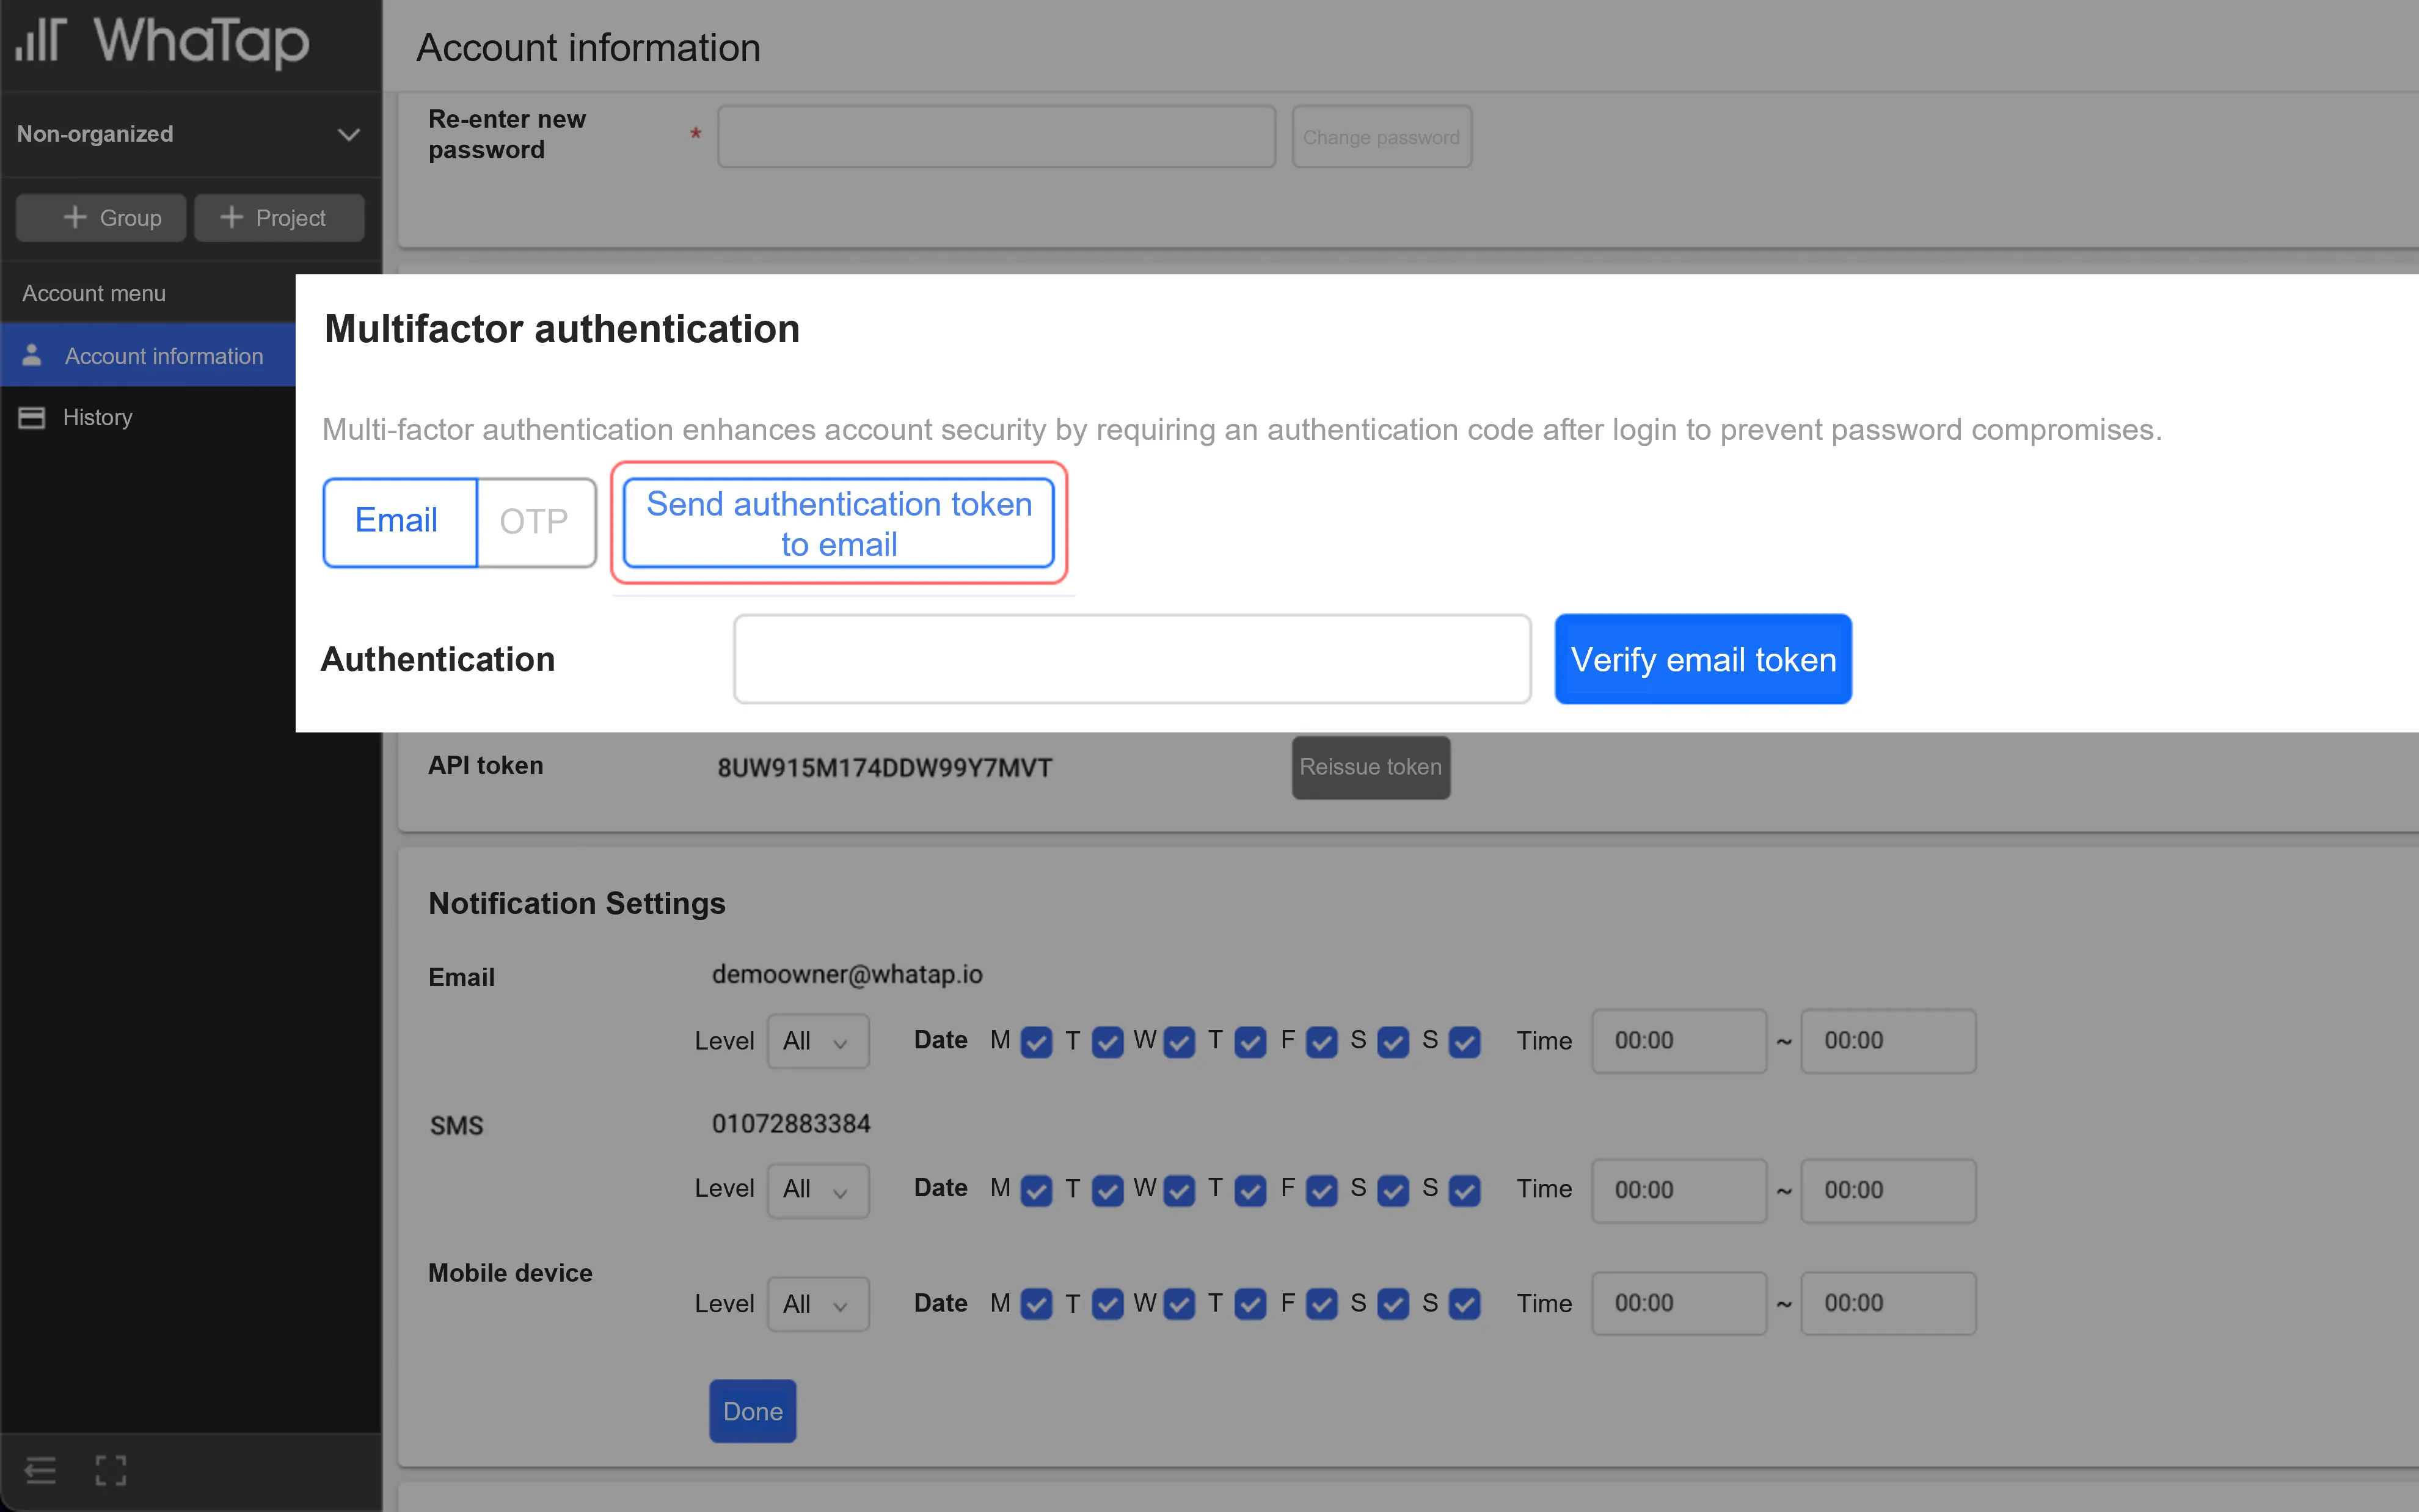Toggle Email Wednesday checkbox
2419x1512 pixels.
1180,1042
